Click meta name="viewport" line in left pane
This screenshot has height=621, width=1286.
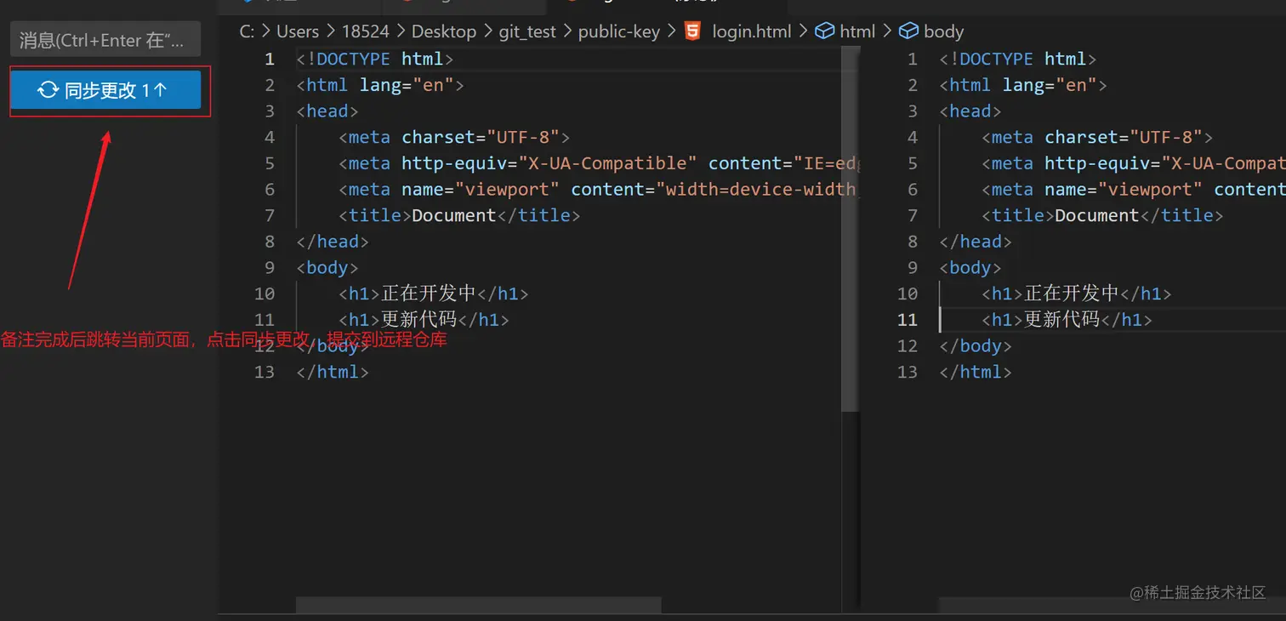point(600,190)
